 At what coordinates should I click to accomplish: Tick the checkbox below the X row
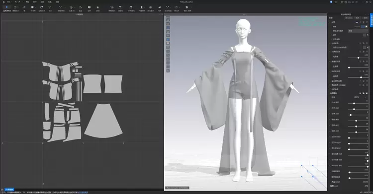364,48
